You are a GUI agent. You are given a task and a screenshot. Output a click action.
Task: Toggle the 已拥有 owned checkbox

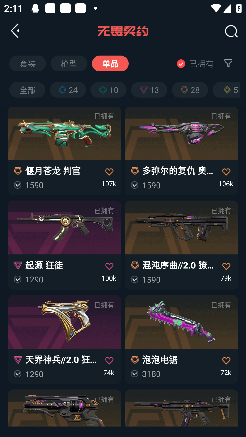coord(181,63)
